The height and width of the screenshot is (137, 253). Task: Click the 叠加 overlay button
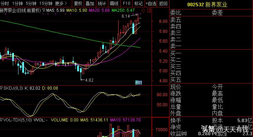90,3
